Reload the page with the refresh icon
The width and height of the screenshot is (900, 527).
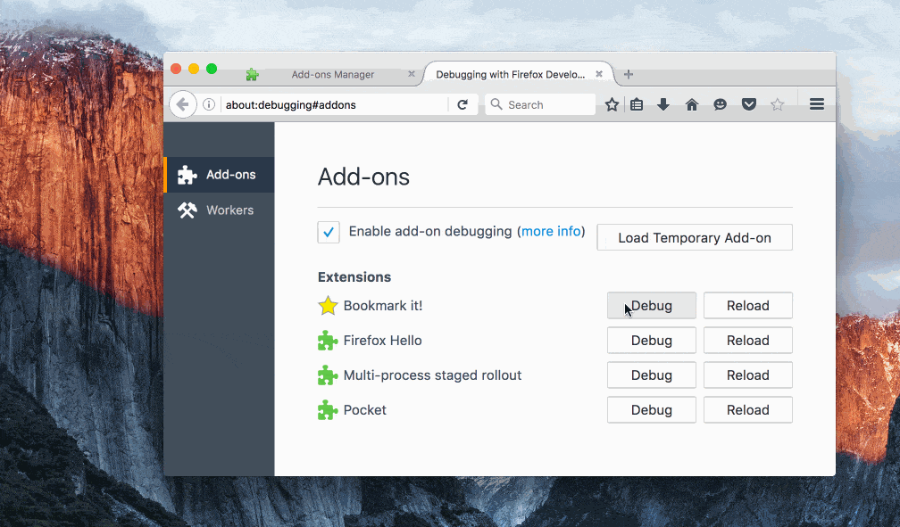pyautogui.click(x=462, y=104)
